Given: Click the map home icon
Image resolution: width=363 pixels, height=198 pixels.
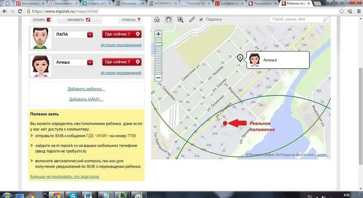Looking at the screenshot, I should [157, 19].
